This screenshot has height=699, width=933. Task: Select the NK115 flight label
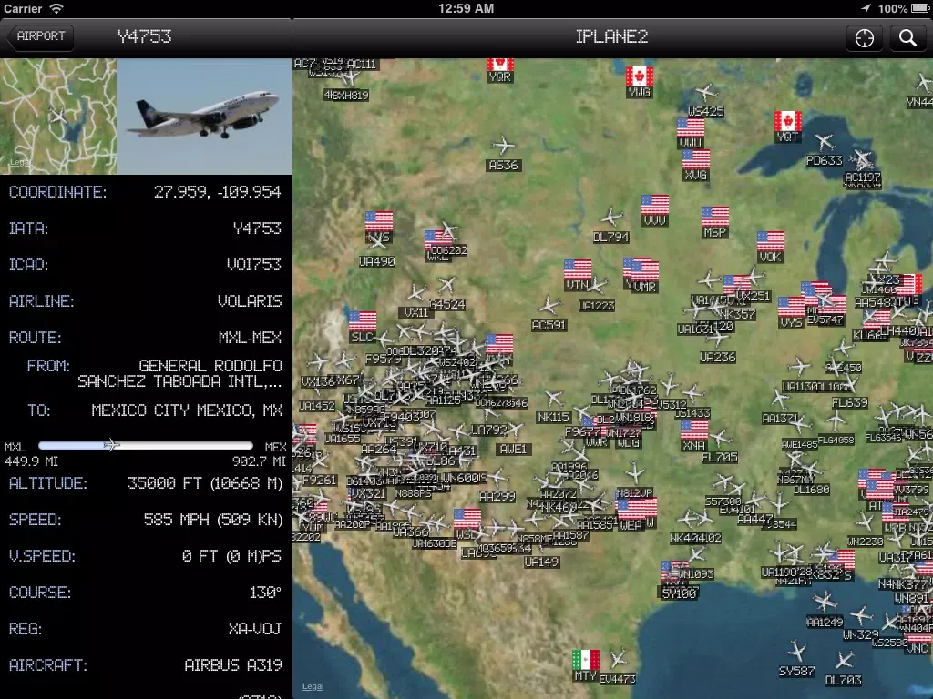point(553,417)
